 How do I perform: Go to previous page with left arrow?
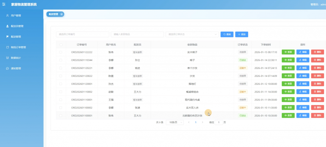[189, 122]
